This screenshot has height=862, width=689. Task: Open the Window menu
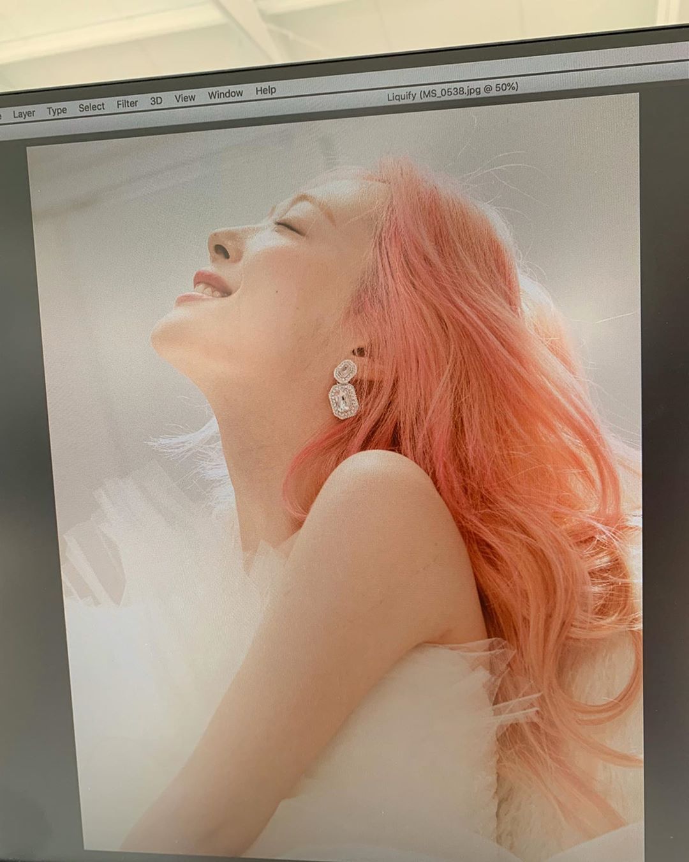pyautogui.click(x=225, y=94)
